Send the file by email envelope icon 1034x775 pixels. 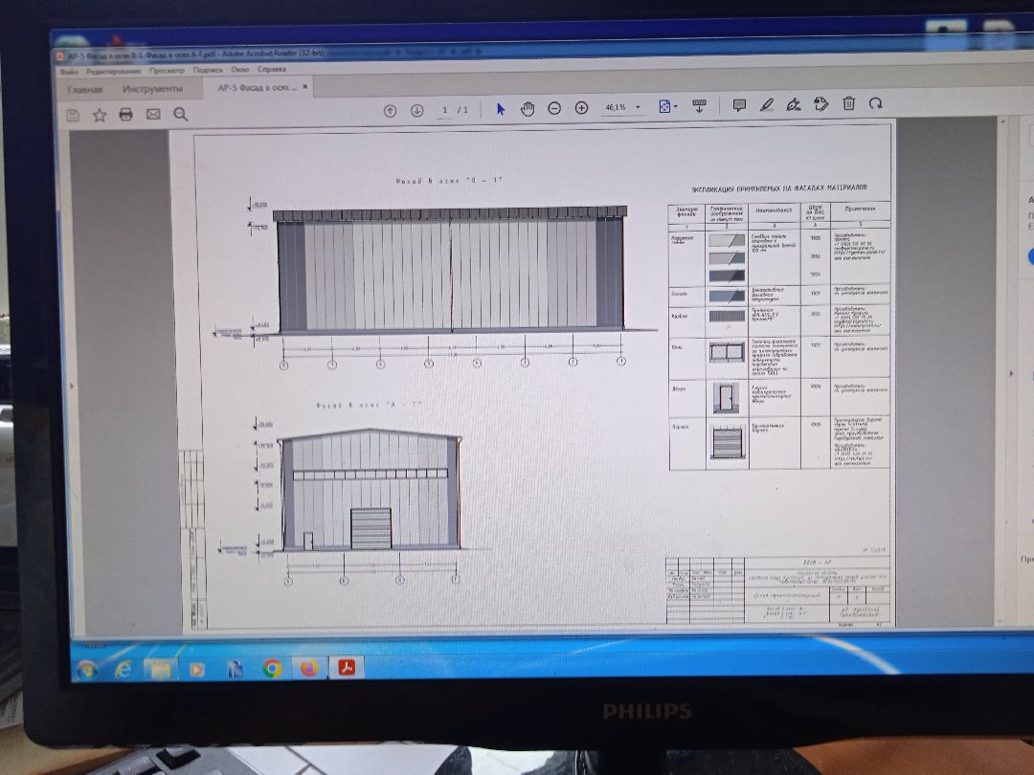(x=152, y=115)
